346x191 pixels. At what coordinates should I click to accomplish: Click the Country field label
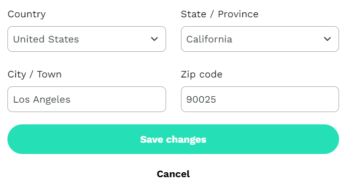tap(27, 14)
